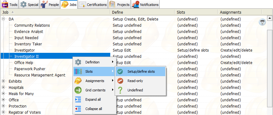Switch to the Certifications tab

pyautogui.click(x=93, y=4)
